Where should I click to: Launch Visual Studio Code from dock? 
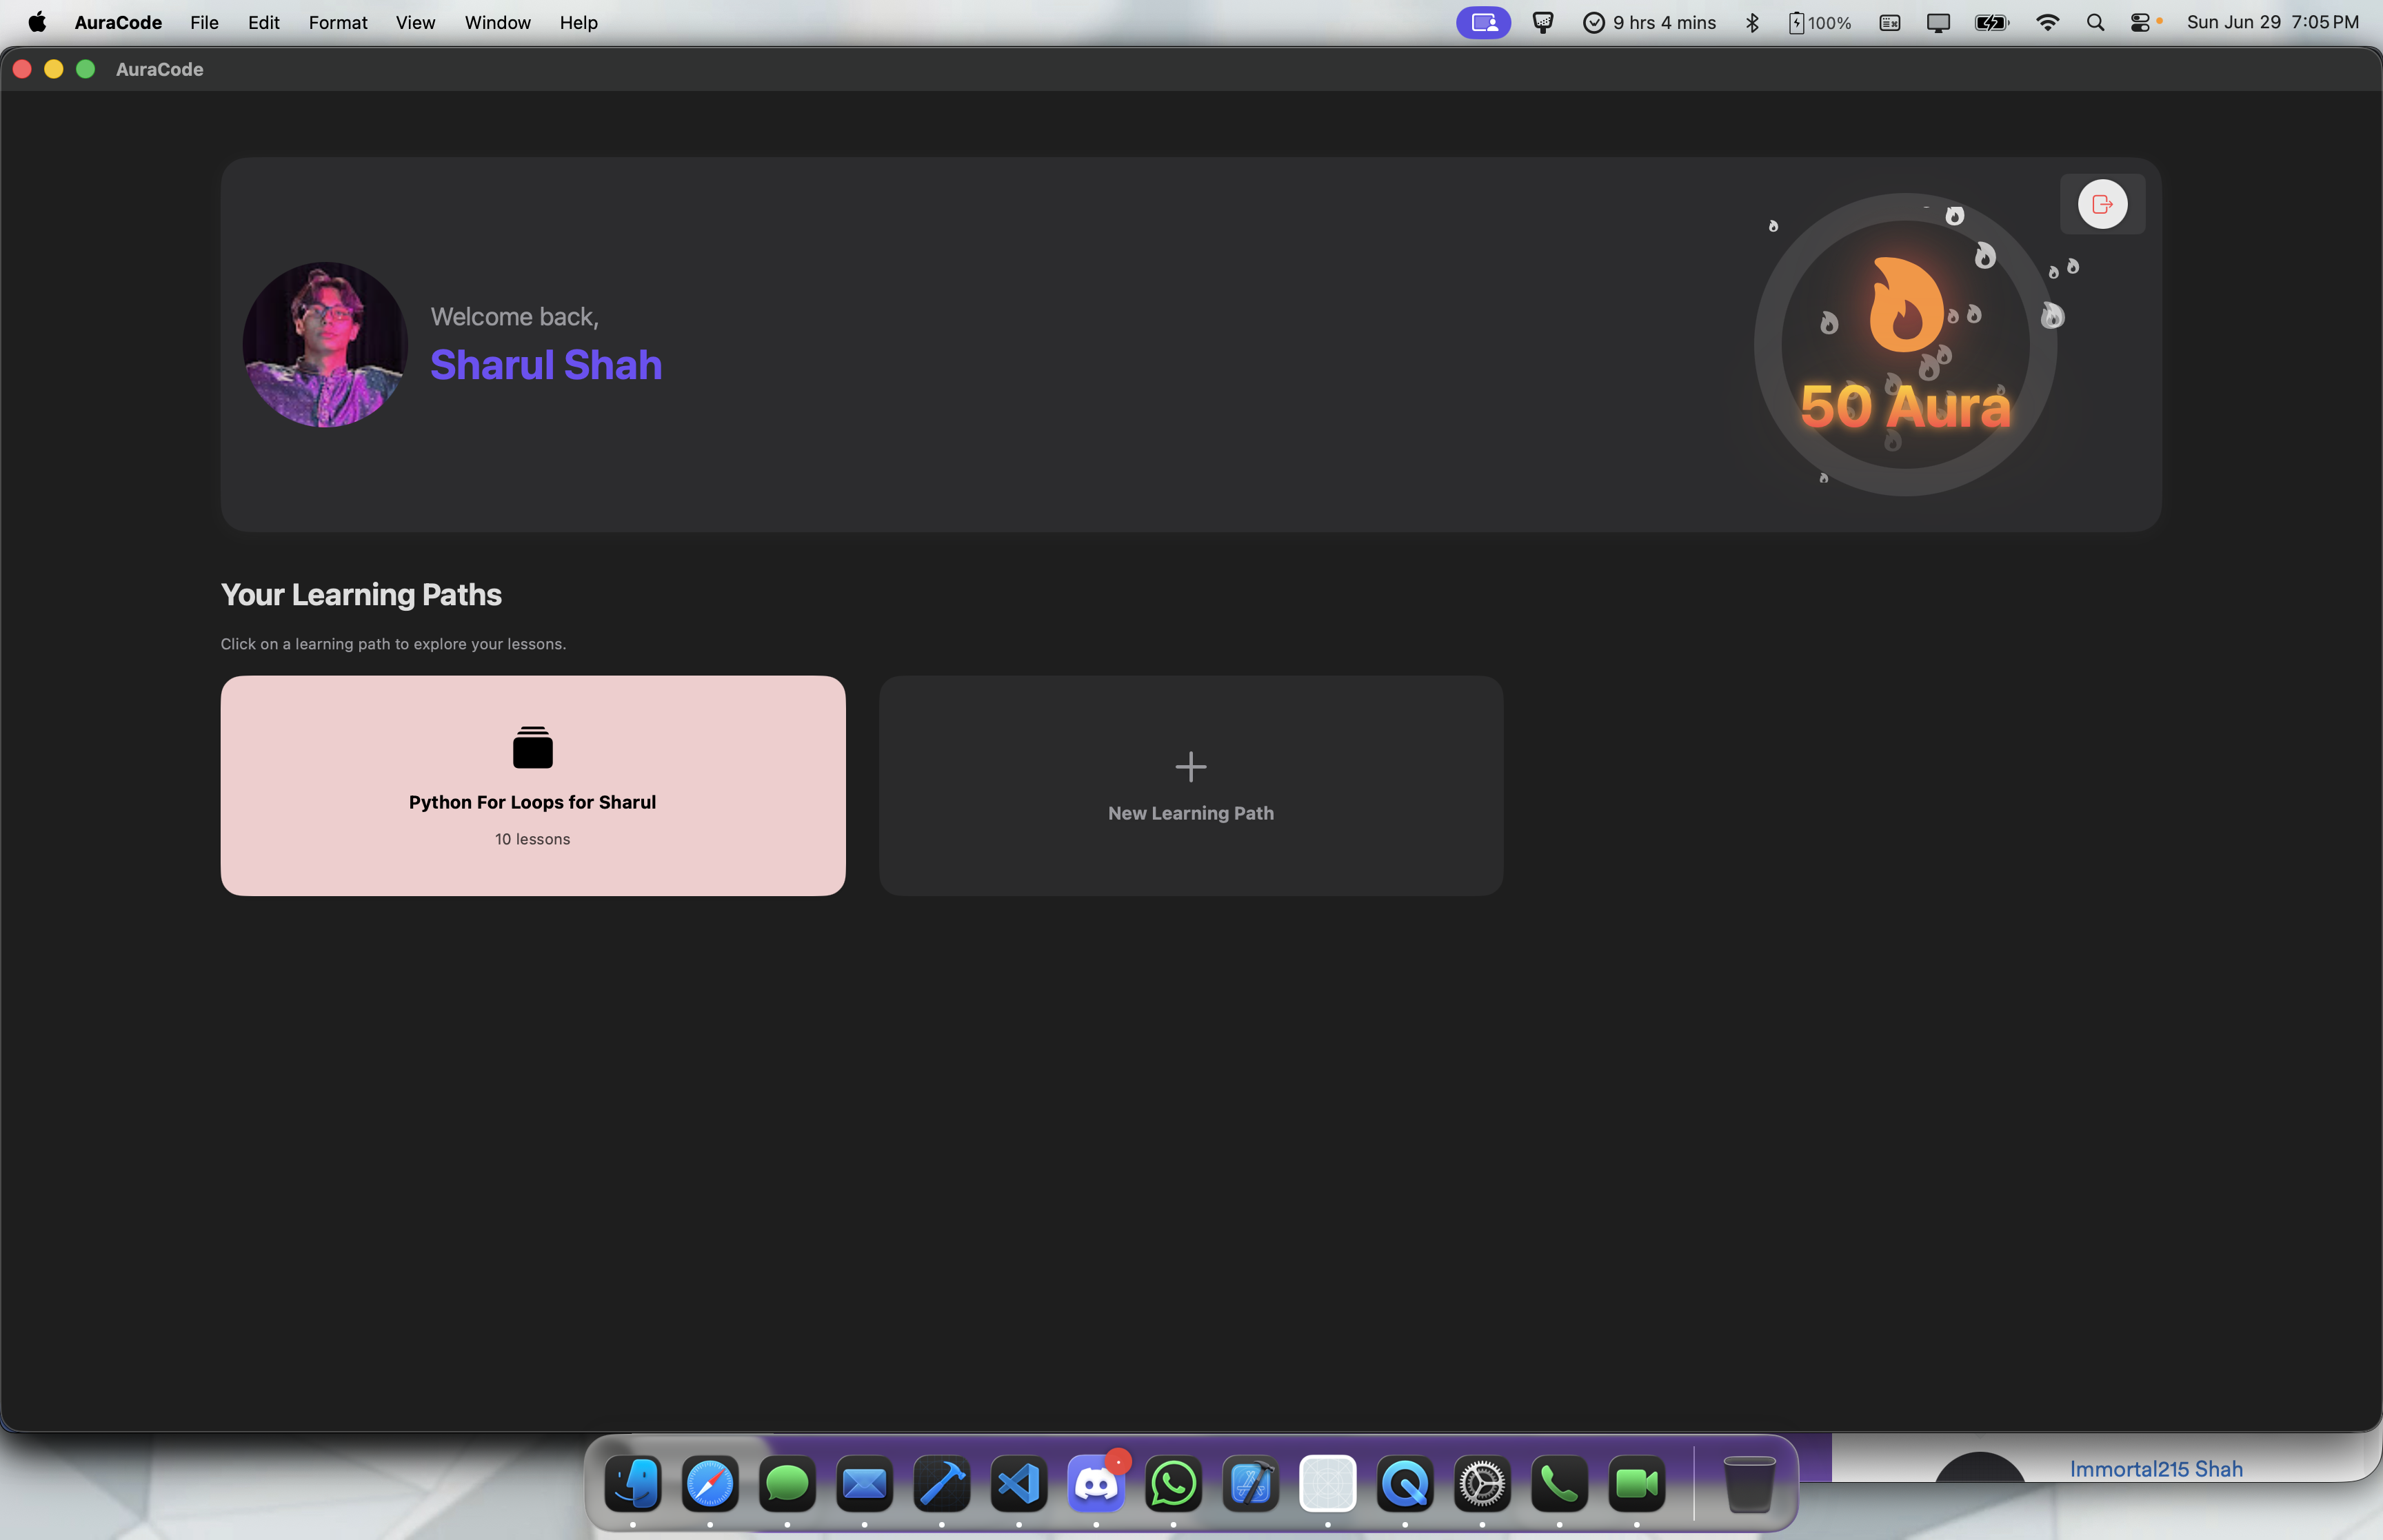[1018, 1484]
